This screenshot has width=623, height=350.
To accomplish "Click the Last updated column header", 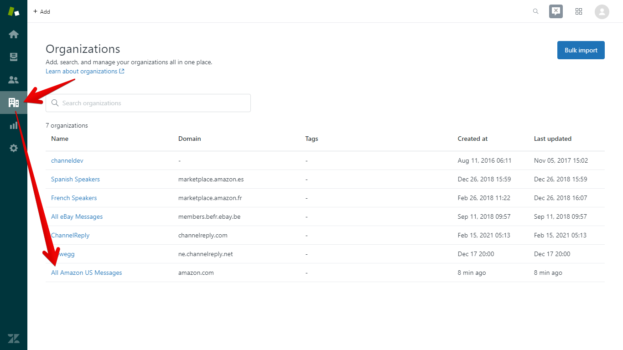I will [x=553, y=139].
